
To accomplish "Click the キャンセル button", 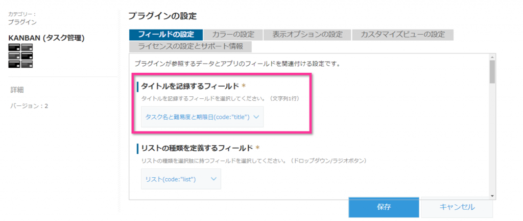I will pos(457,207).
